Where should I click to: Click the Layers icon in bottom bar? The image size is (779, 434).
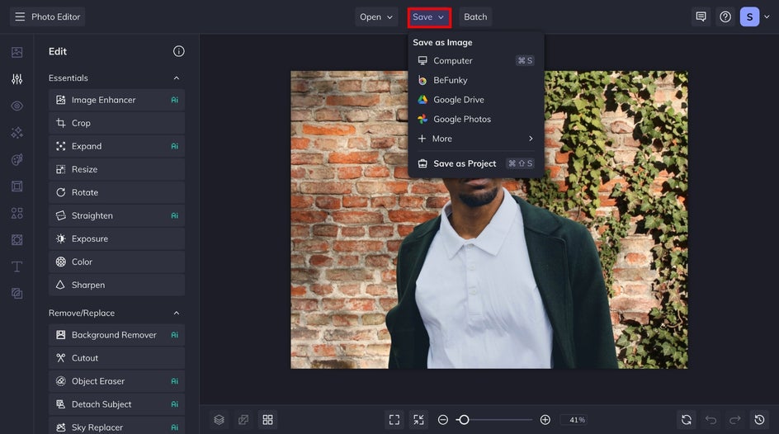219,420
